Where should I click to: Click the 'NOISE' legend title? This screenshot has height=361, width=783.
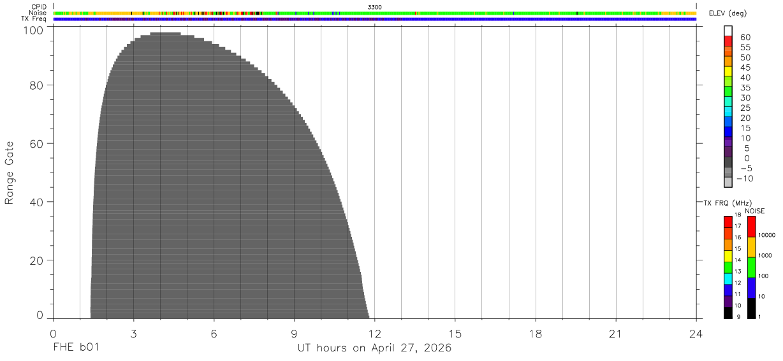(x=754, y=211)
